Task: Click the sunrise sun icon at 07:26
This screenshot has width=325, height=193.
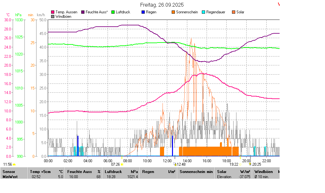Action: pyautogui.click(x=122, y=164)
